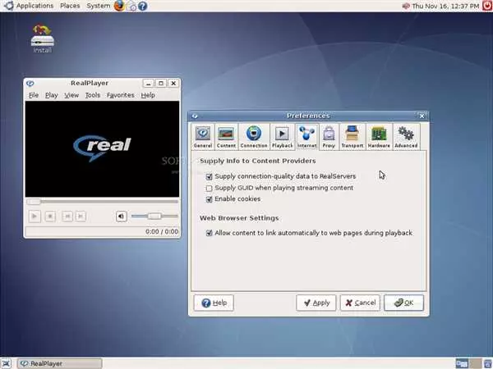Click the workspace switcher in bottom panel
This screenshot has width=493, height=369.
click(468, 363)
